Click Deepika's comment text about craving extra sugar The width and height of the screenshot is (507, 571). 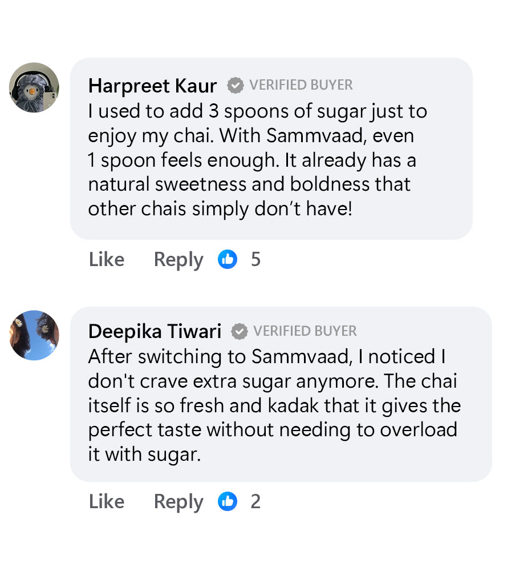274,405
